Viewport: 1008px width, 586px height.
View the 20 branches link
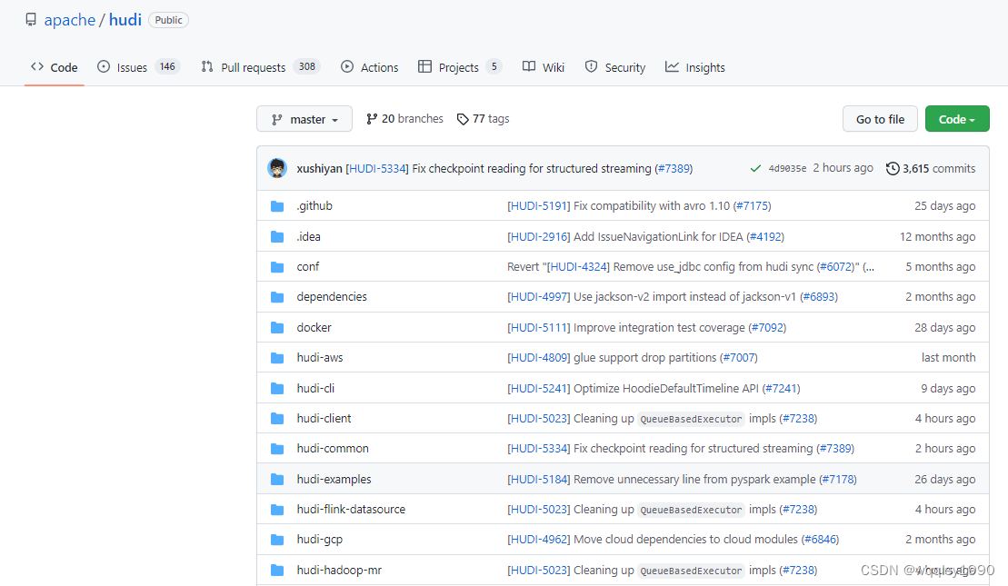click(404, 119)
